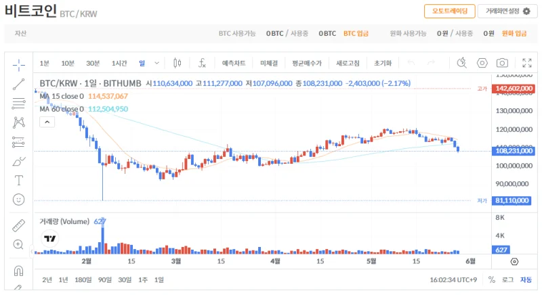Click the 예측차트 button
Image resolution: width=542 pixels, height=295 pixels.
(x=234, y=63)
